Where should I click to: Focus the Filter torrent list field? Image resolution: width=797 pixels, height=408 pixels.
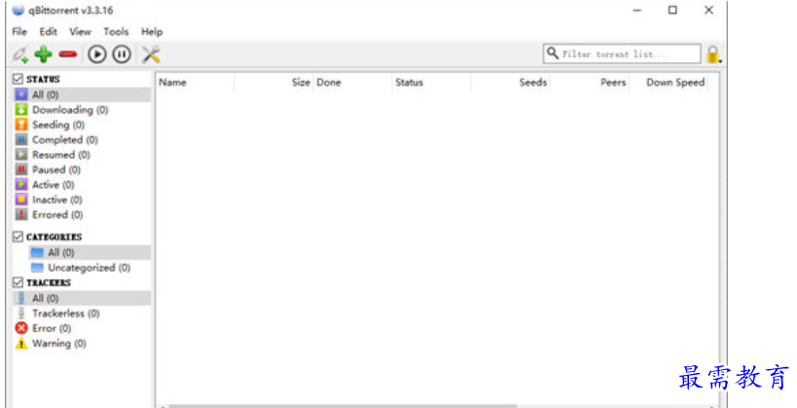click(622, 54)
